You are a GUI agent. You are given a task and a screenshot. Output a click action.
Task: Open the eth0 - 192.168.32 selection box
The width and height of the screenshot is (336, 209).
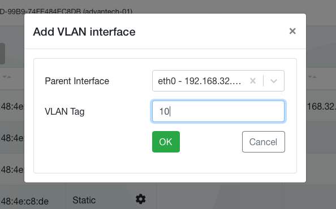pyautogui.click(x=218, y=81)
